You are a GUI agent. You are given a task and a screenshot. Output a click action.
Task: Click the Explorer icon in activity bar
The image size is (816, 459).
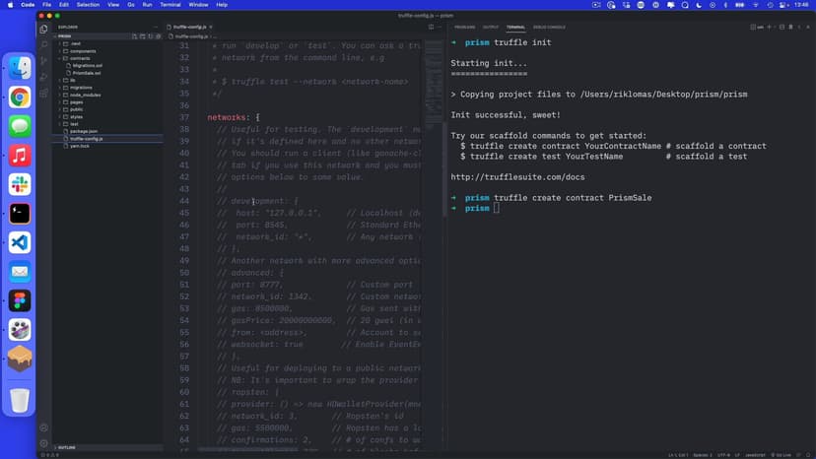point(43,29)
